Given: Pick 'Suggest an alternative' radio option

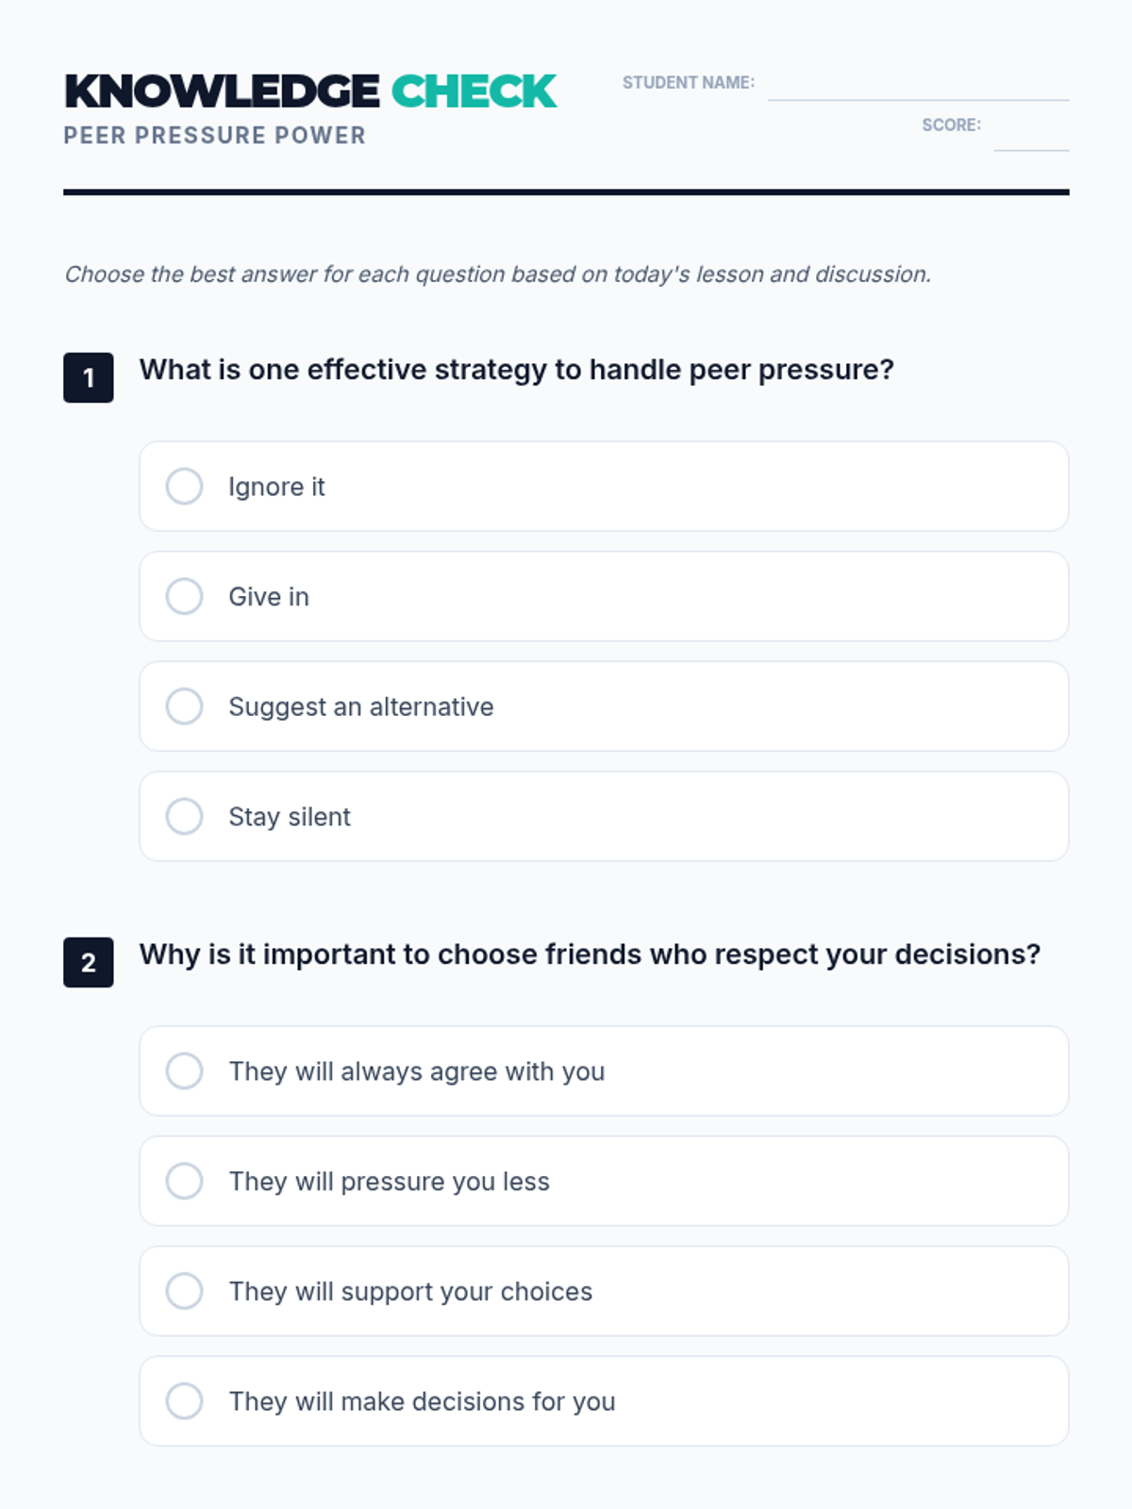Looking at the screenshot, I should click(185, 706).
